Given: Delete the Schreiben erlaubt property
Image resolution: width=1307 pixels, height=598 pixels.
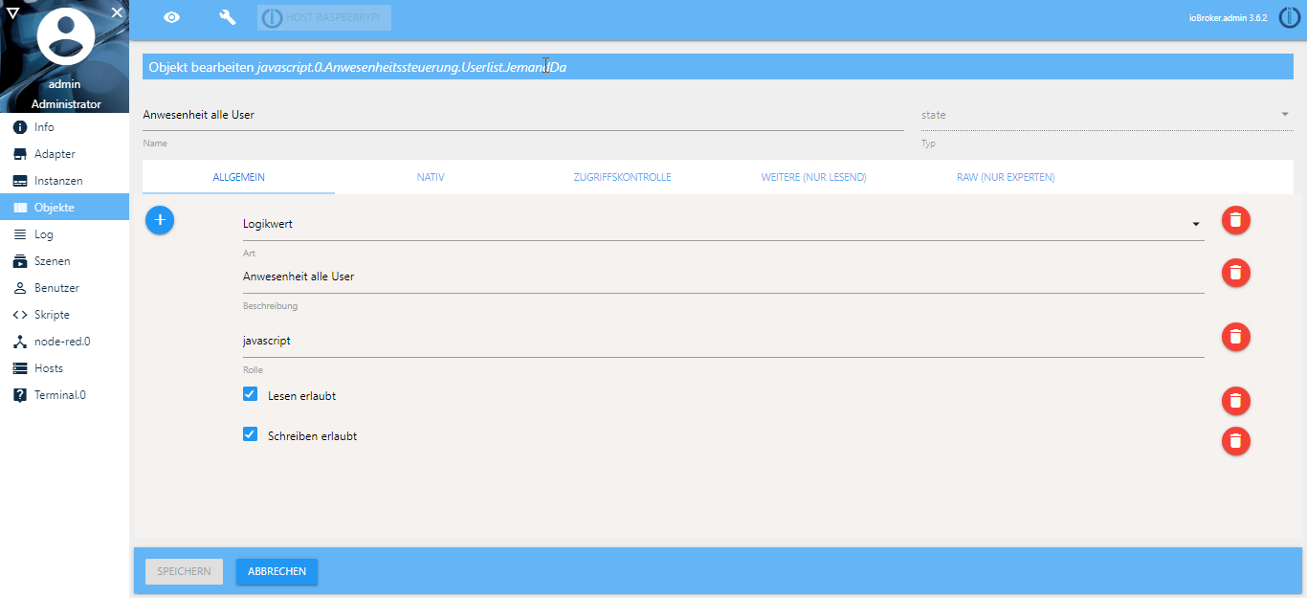Looking at the screenshot, I should 1236,441.
